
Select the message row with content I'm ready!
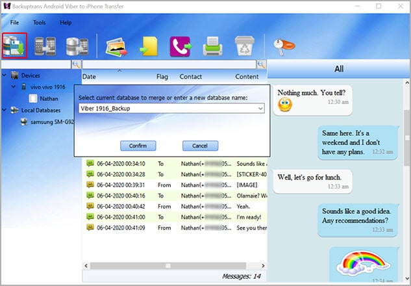[x=175, y=217]
